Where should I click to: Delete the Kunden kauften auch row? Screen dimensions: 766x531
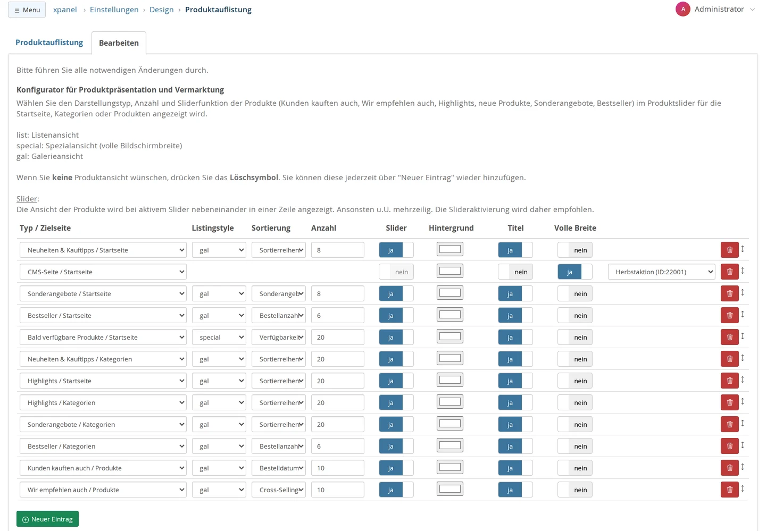[x=729, y=468]
